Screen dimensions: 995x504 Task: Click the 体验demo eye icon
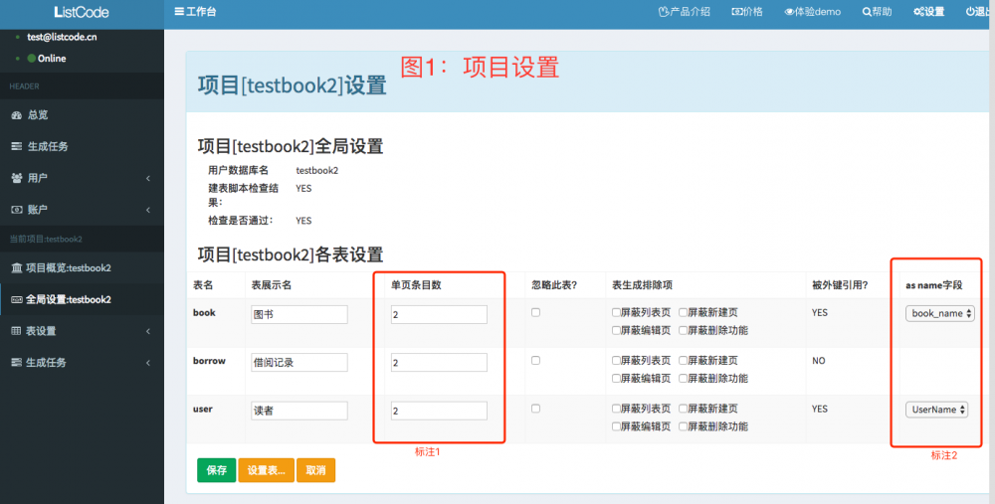789,11
